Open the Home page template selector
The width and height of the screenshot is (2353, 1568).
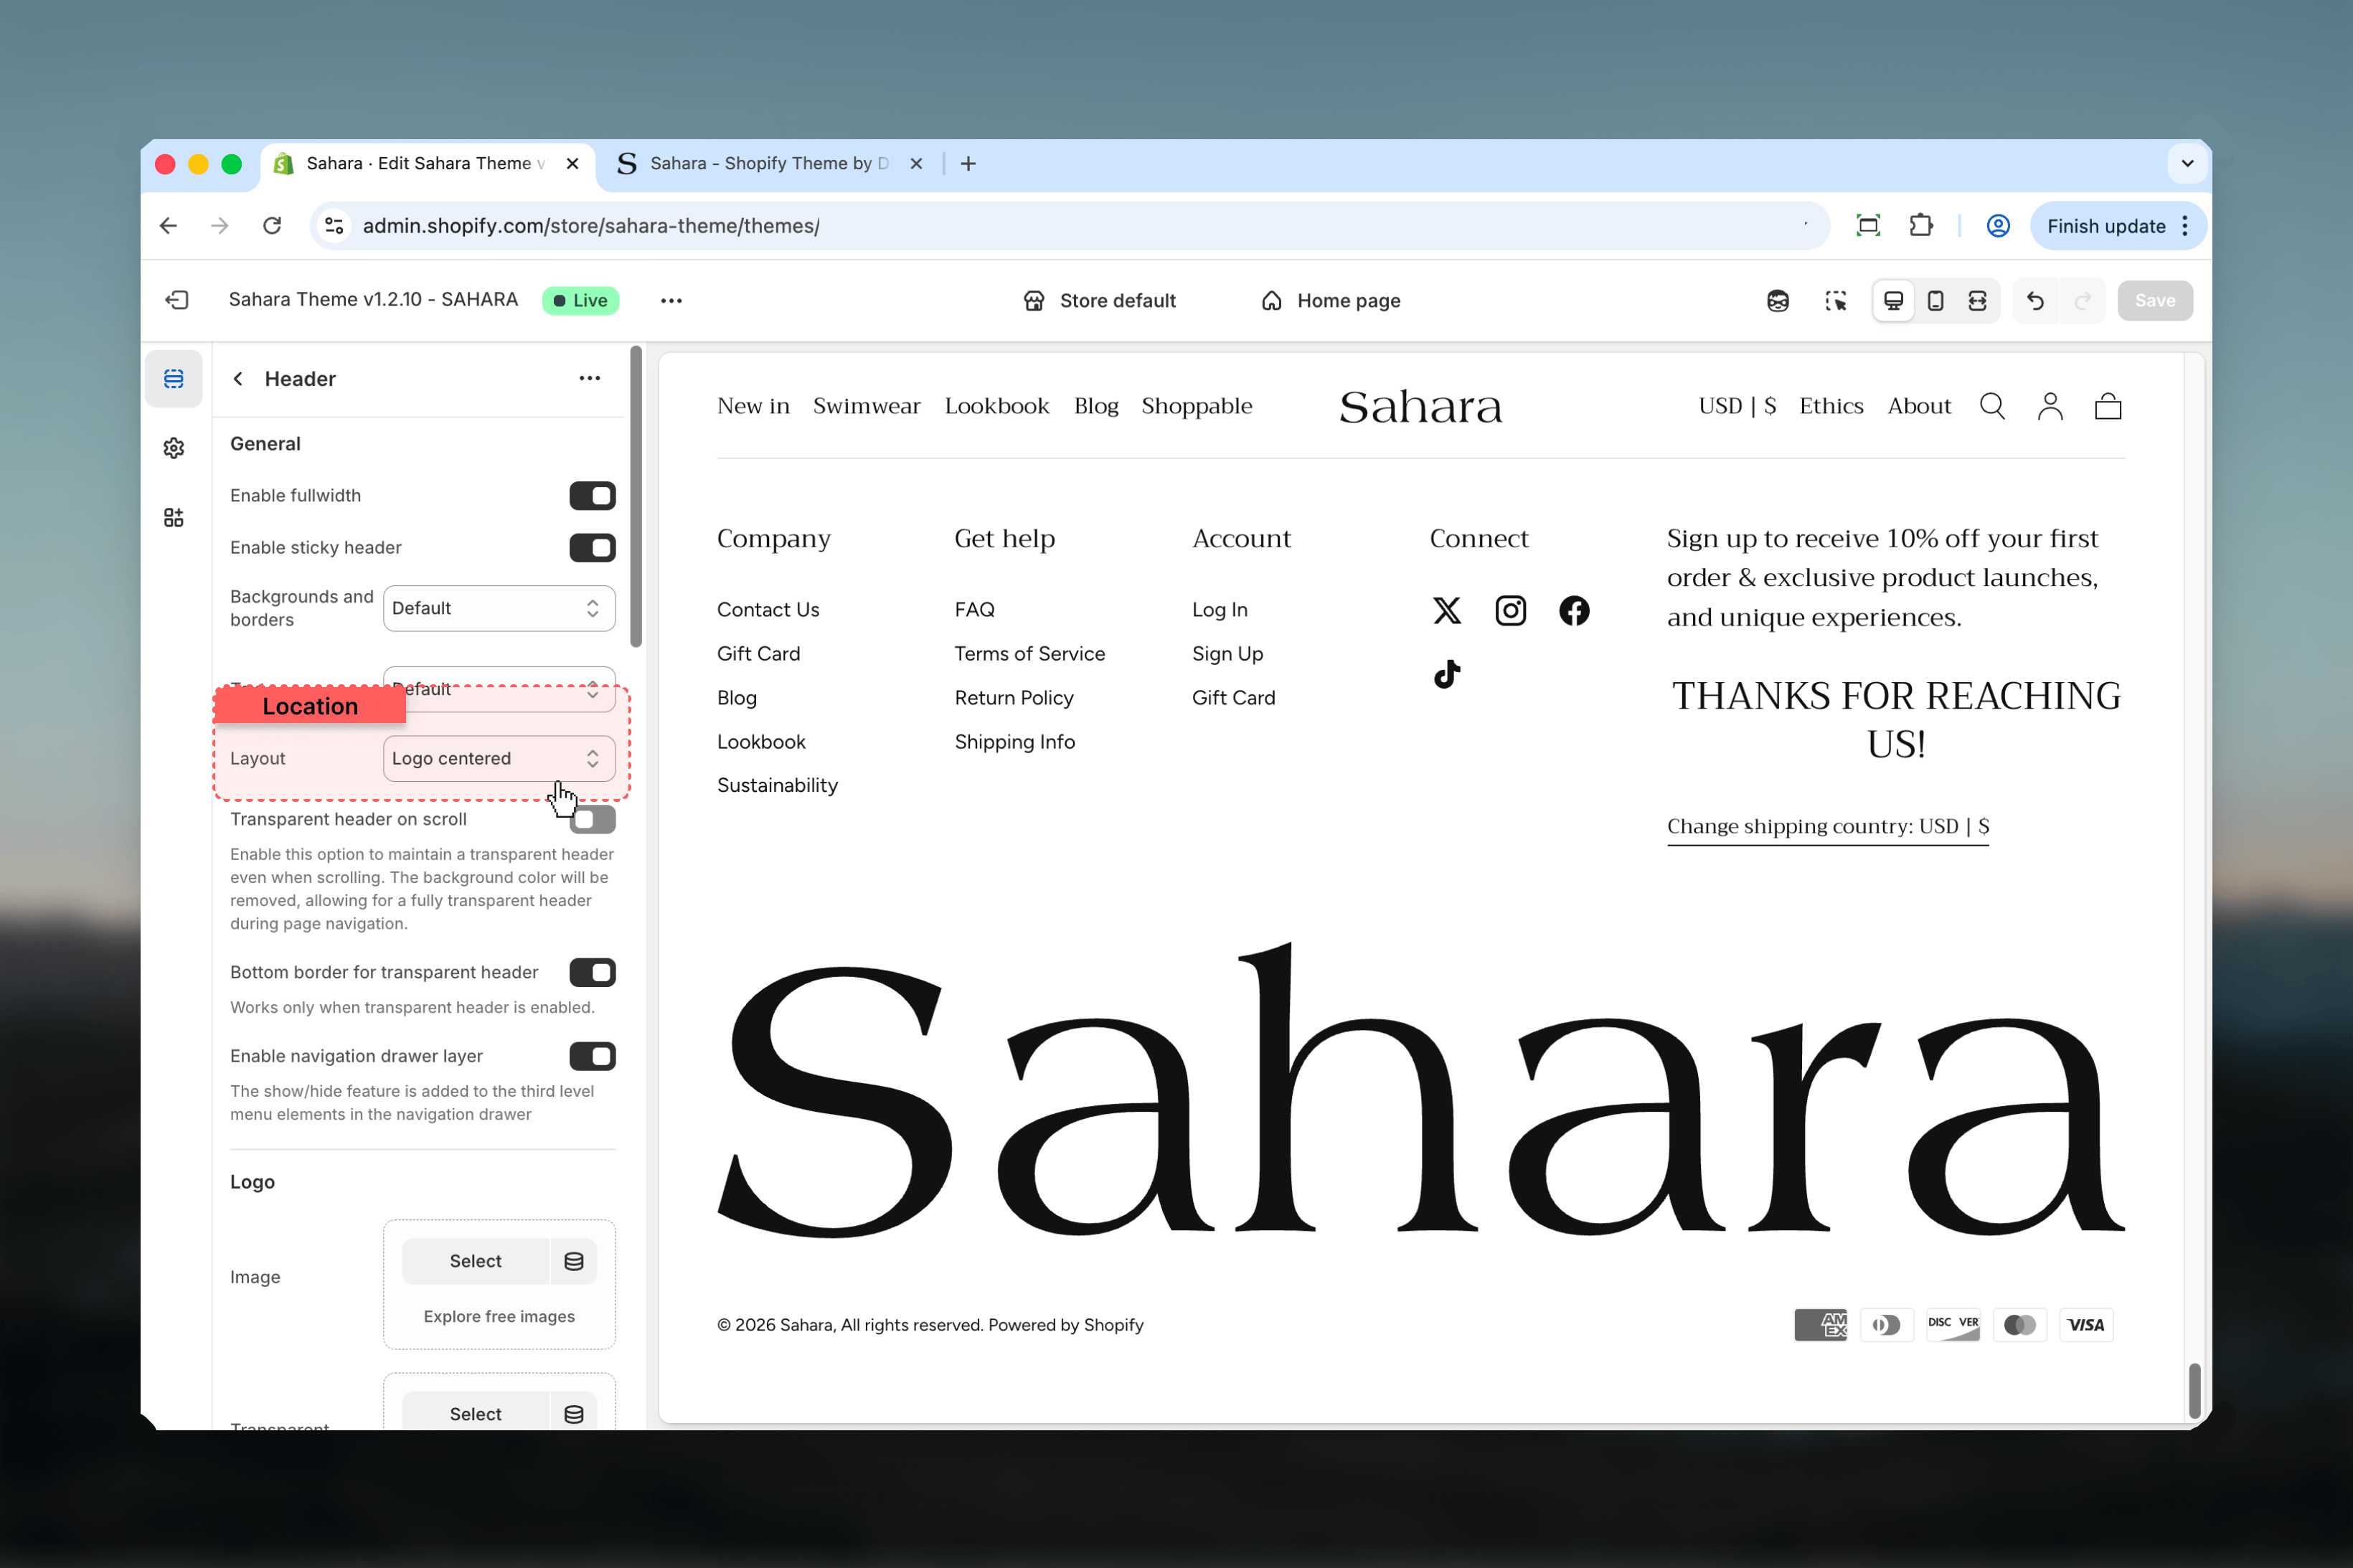(x=1331, y=300)
